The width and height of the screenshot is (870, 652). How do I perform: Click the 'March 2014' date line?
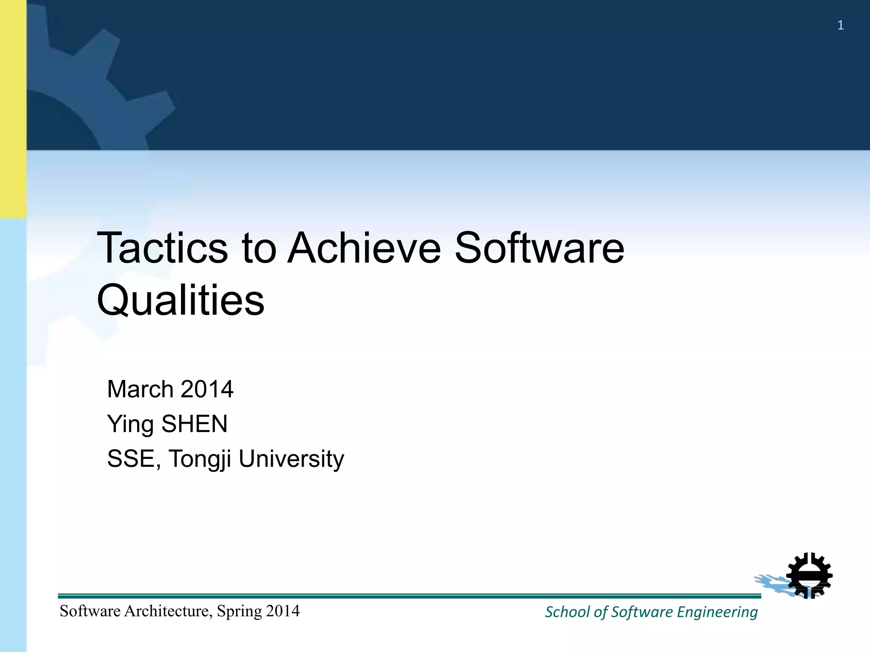click(170, 389)
